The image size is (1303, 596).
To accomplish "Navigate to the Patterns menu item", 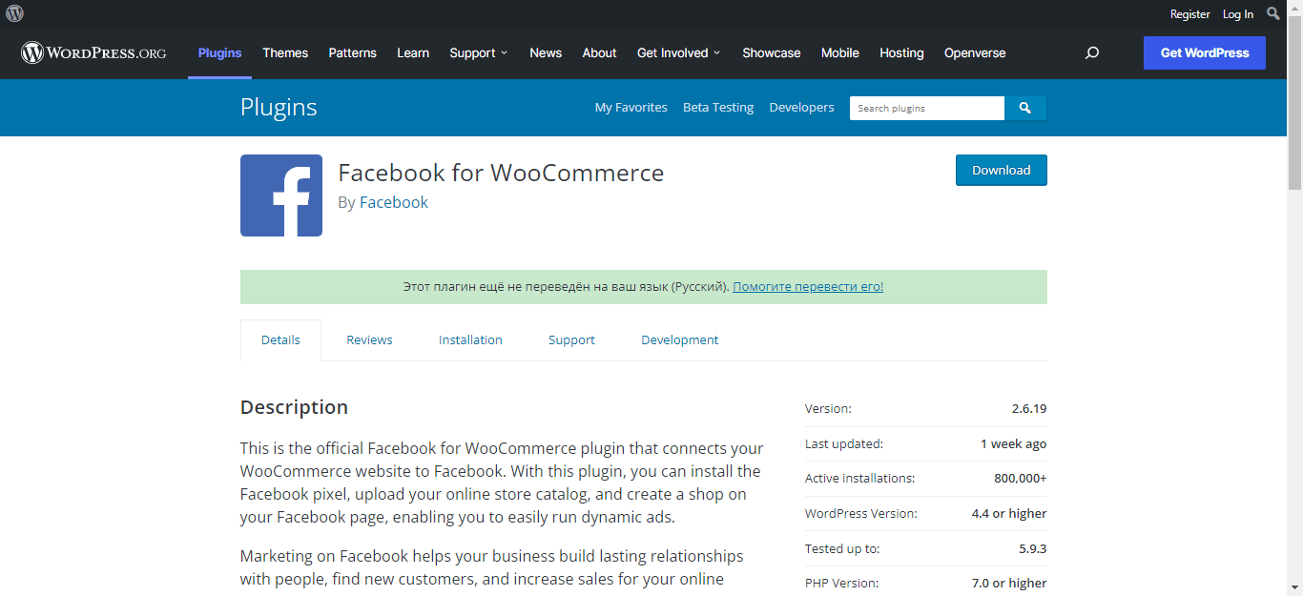I will pos(352,52).
